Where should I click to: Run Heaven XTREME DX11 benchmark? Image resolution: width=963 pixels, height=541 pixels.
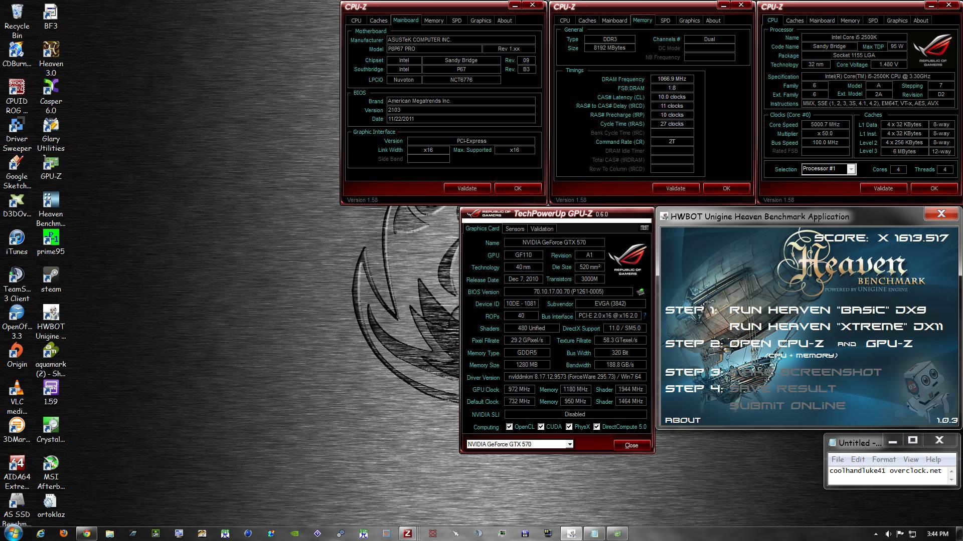tap(836, 327)
